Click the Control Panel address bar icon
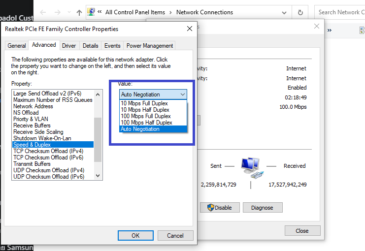Viewport: 365px width, 251px height. click(91, 12)
